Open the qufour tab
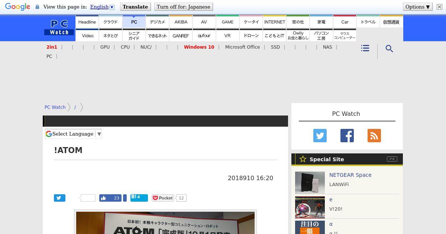 point(204,35)
